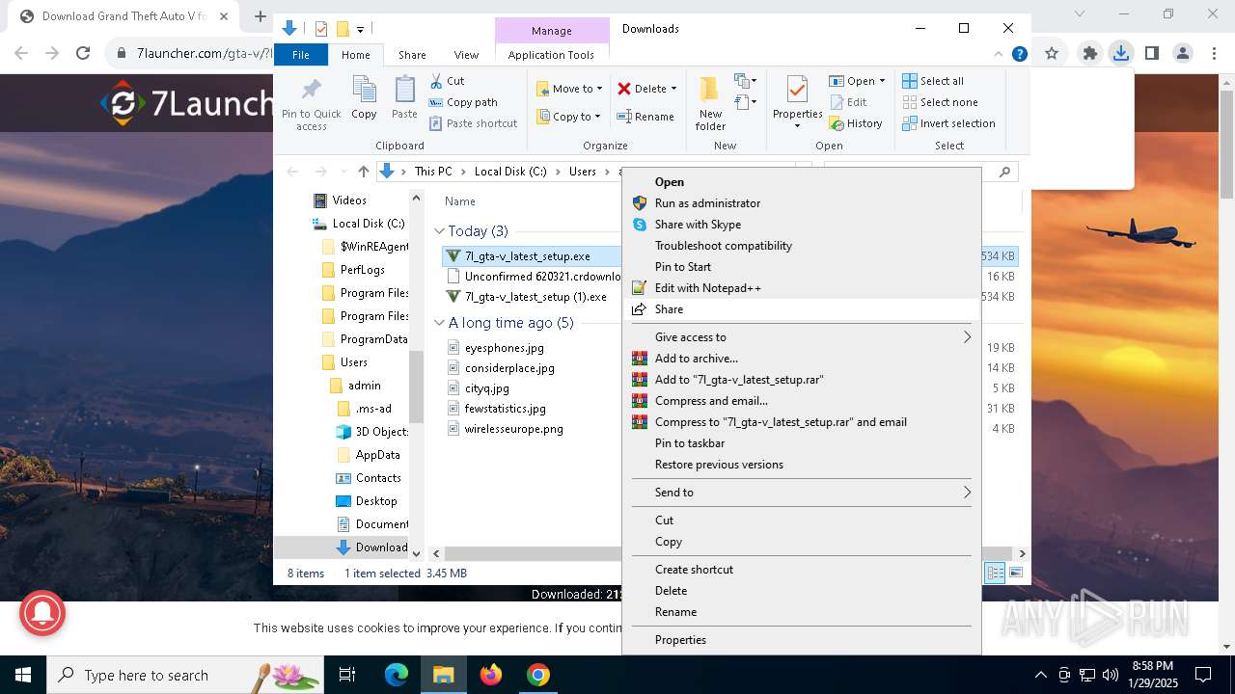Click Chrome extensions puzzle icon
1235x694 pixels.
pos(1089,53)
